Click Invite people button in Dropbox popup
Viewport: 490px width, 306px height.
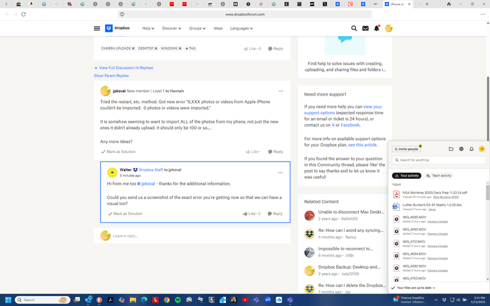406,149
